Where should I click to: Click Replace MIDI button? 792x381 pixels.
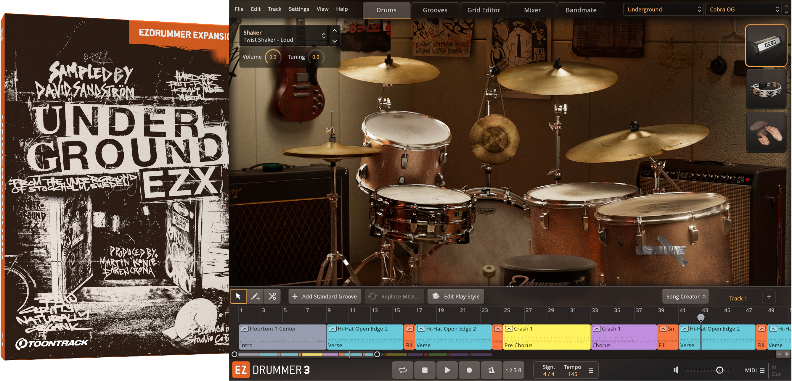tap(394, 296)
